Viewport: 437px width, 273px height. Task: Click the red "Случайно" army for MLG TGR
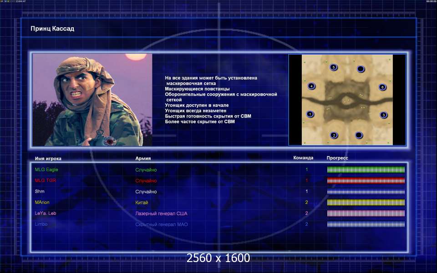tap(146, 181)
